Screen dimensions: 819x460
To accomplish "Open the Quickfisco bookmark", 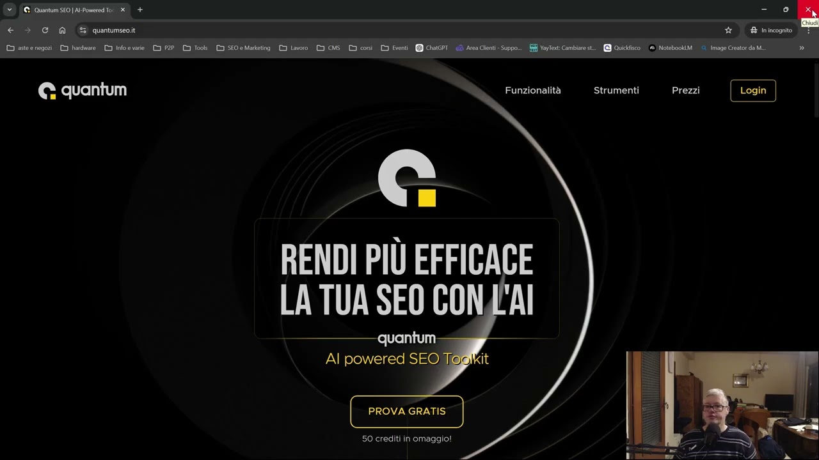I will click(622, 48).
